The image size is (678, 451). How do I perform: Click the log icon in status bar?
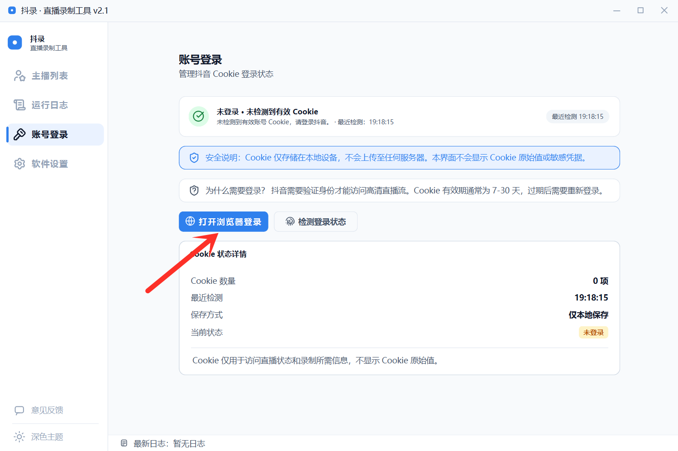(x=124, y=443)
